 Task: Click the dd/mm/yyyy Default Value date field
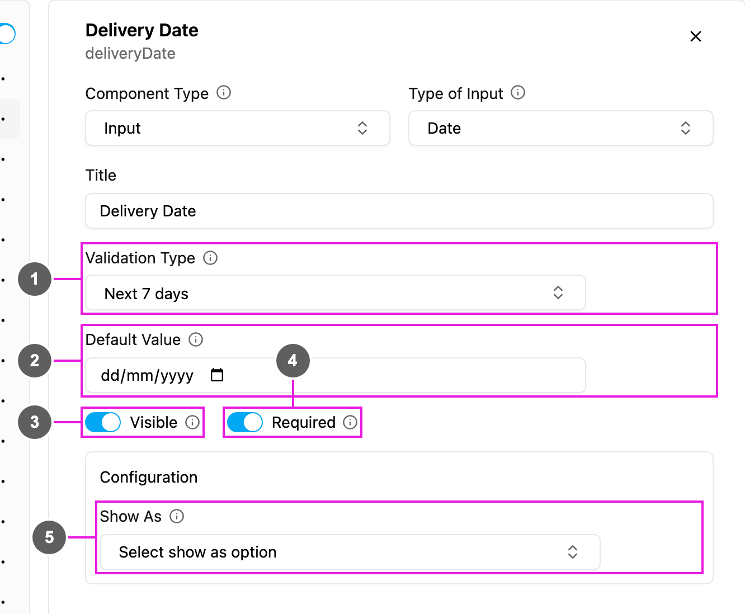(336, 375)
